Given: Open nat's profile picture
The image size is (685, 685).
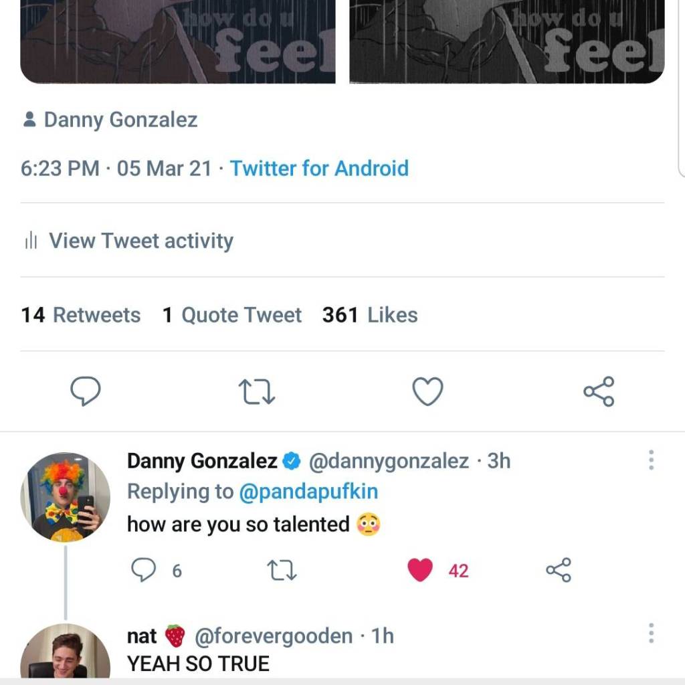Looking at the screenshot, I should (x=66, y=652).
